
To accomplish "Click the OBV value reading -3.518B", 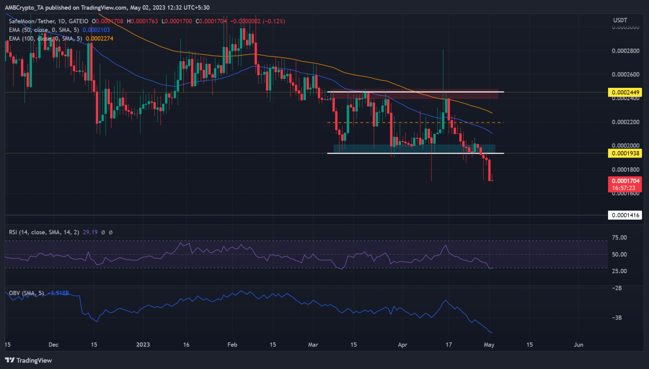I will tap(58, 293).
